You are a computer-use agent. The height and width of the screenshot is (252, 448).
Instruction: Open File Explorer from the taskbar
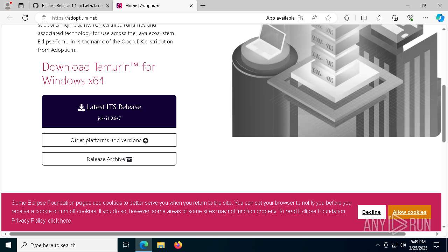161,245
